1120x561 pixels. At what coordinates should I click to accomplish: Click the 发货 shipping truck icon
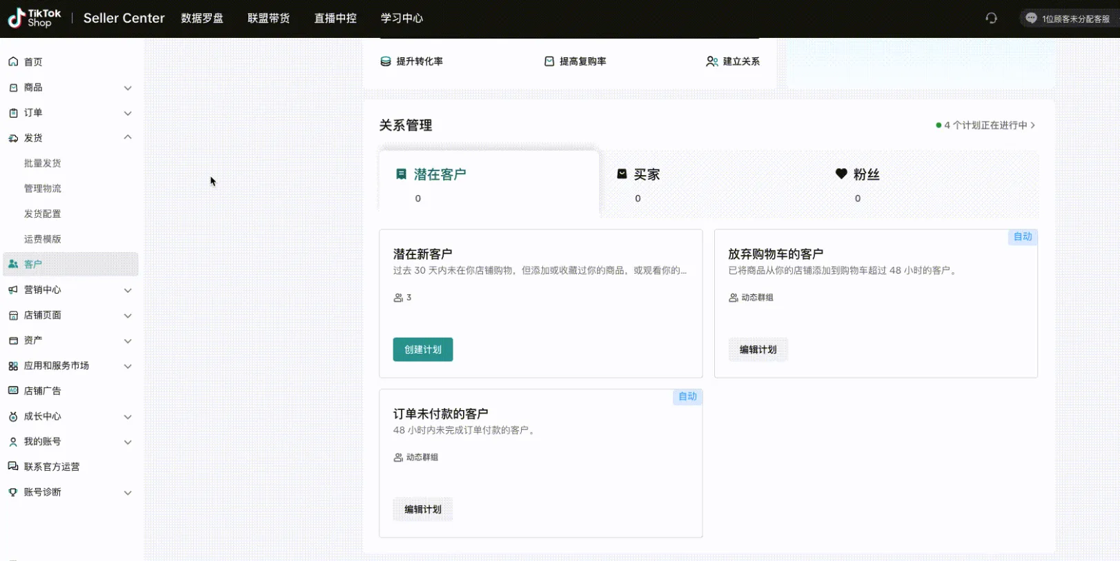coord(13,139)
